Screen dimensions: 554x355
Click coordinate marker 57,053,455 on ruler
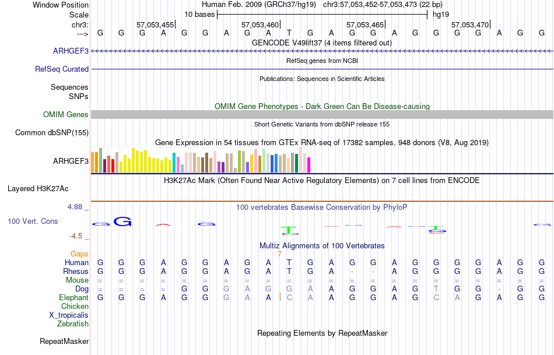click(155, 24)
